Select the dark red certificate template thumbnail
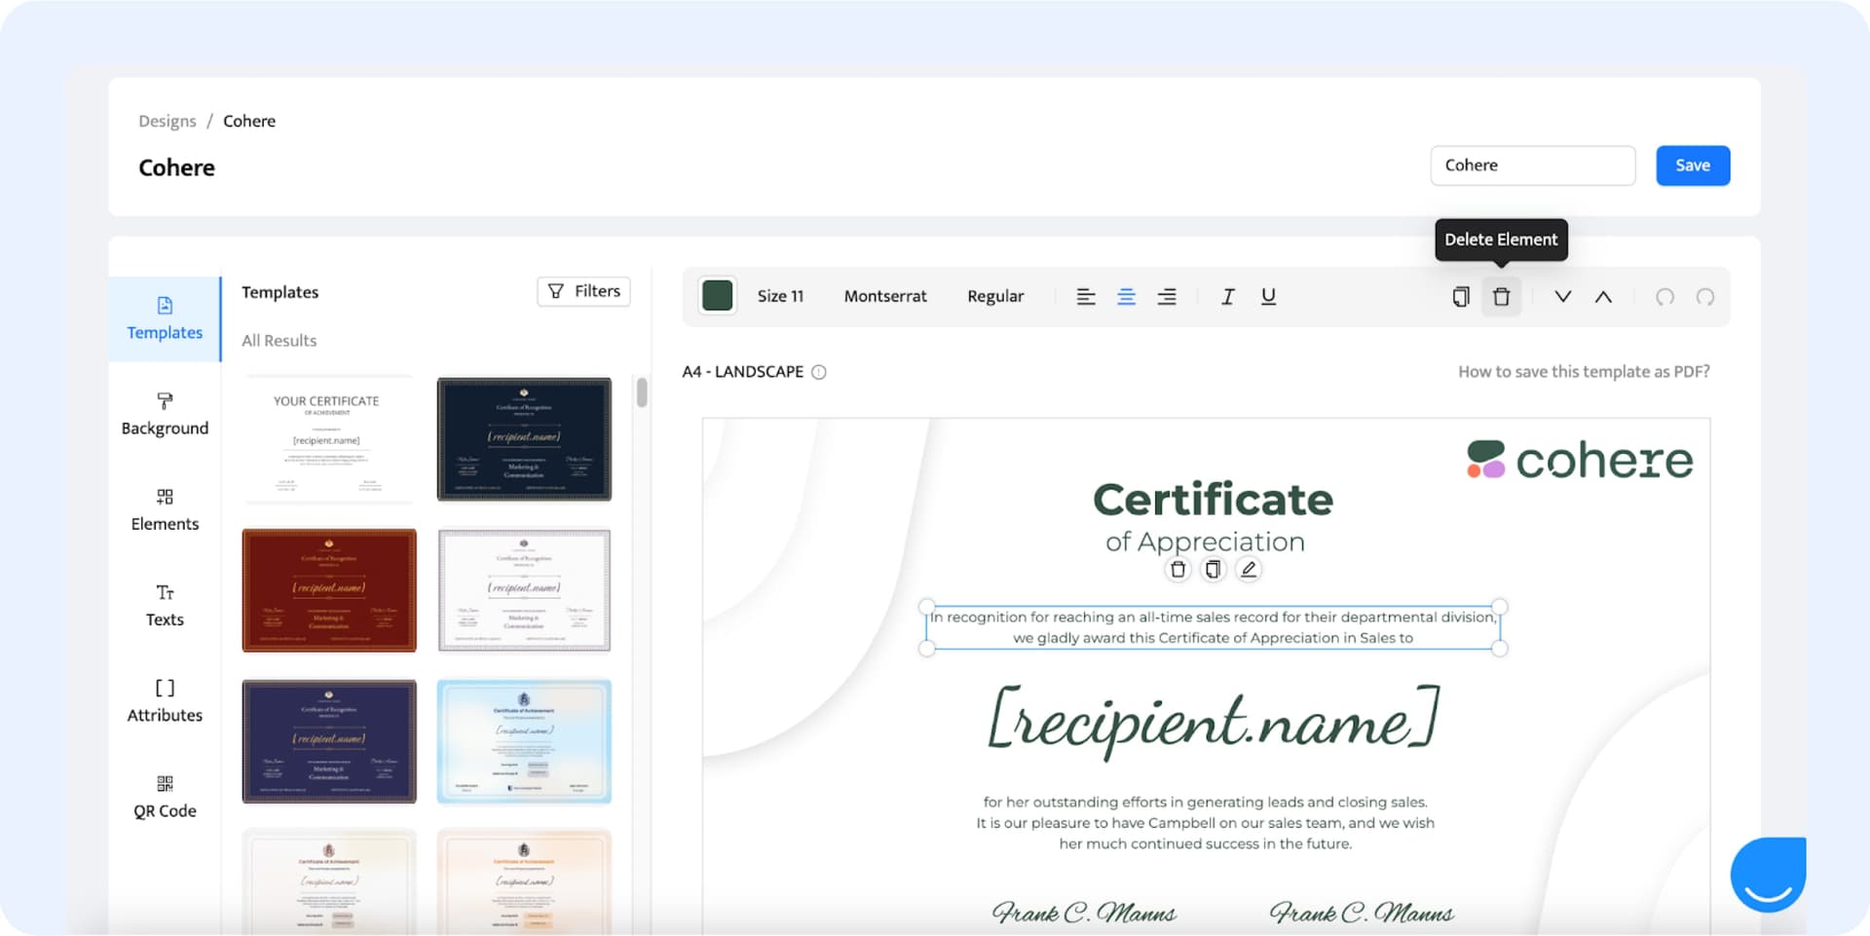 pyautogui.click(x=329, y=590)
